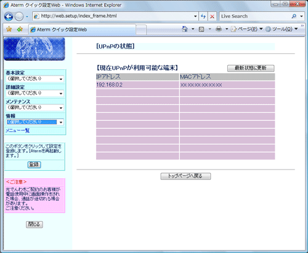Click the トップページへ戻る button
The image size is (308, 253).
point(185,176)
